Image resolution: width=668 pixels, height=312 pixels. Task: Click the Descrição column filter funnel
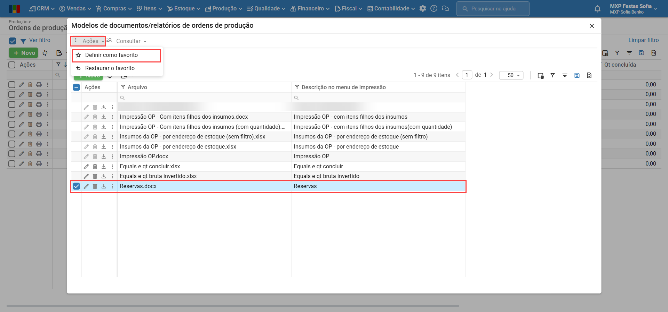click(x=297, y=87)
